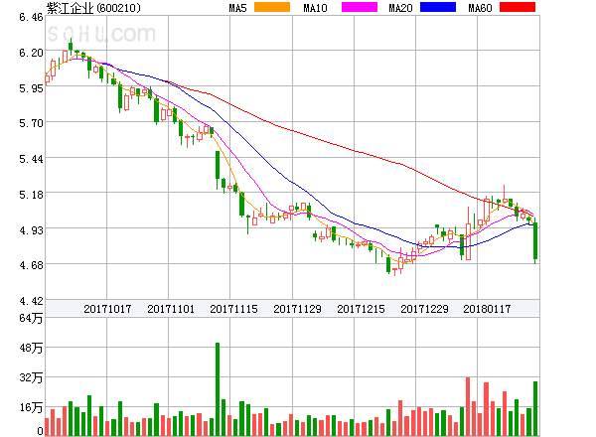Image resolution: width=596 pixels, height=437 pixels.
Task: Click the last large green candlestick
Action: tap(535, 242)
